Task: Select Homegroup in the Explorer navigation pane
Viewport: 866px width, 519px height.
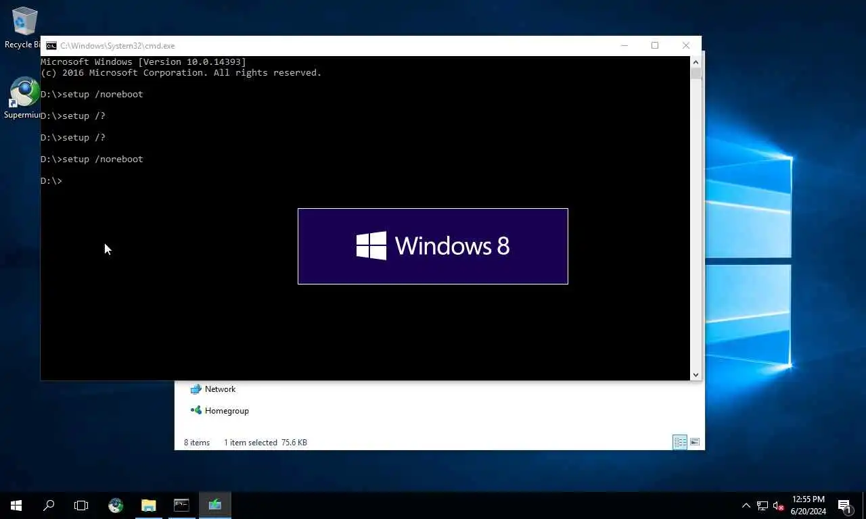Action: click(x=220, y=411)
